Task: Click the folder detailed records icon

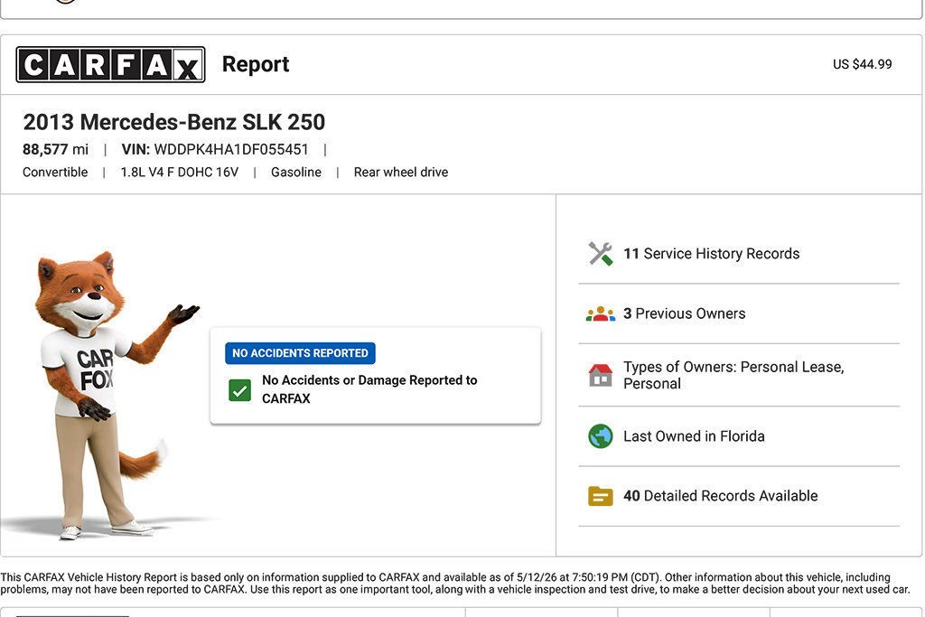Action: (601, 496)
